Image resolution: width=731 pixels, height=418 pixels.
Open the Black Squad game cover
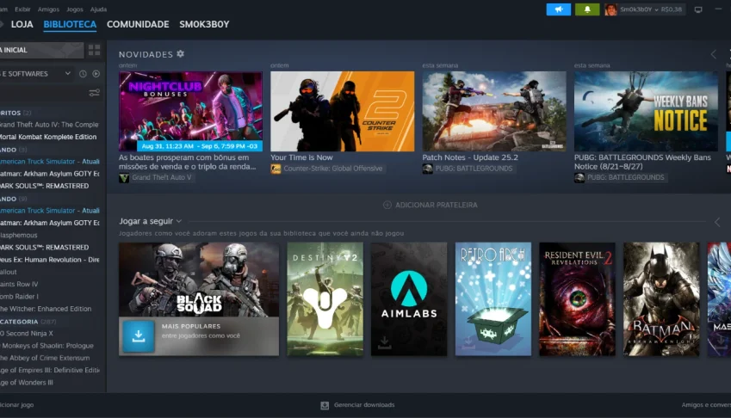[199, 280]
